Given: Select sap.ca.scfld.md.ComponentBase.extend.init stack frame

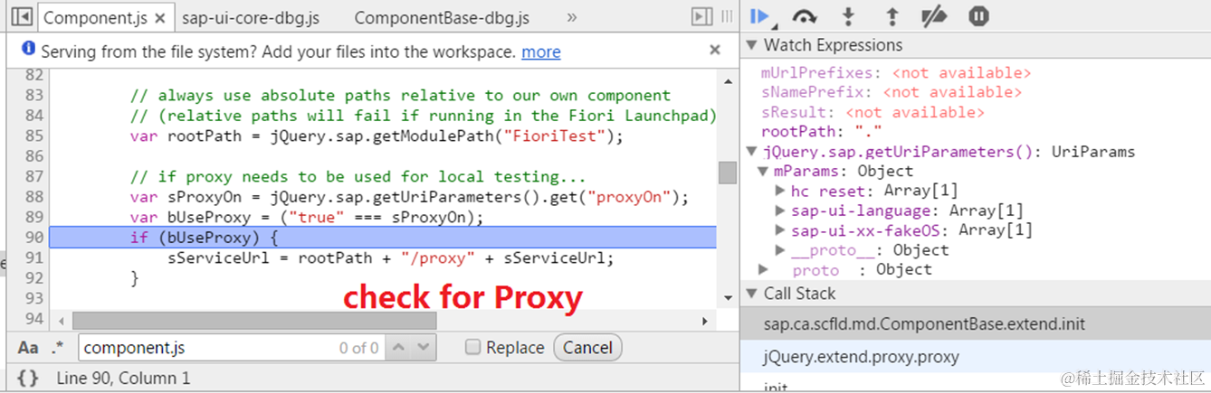Looking at the screenshot, I should point(975,323).
